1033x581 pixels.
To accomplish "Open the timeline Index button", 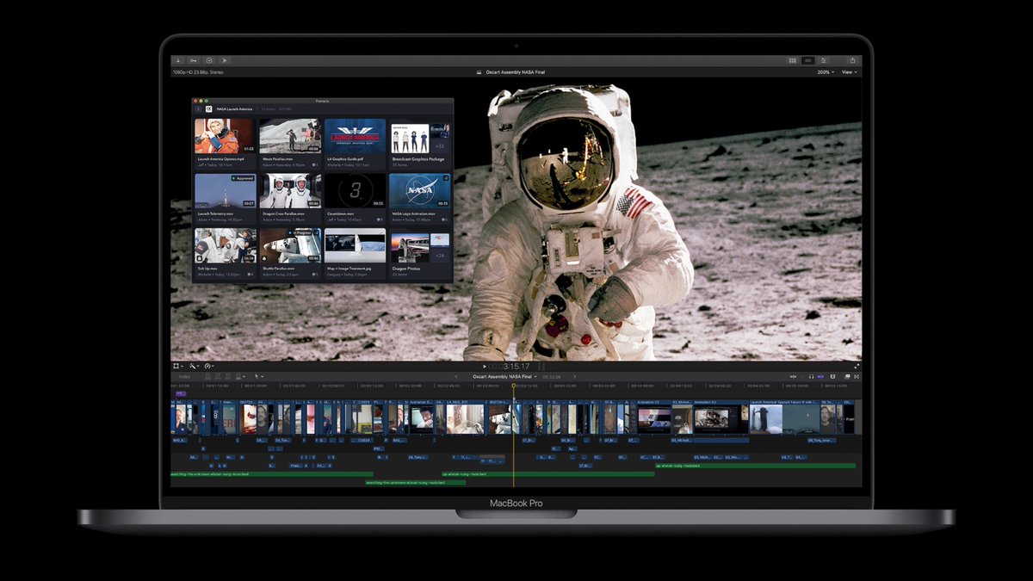I will tap(184, 376).
